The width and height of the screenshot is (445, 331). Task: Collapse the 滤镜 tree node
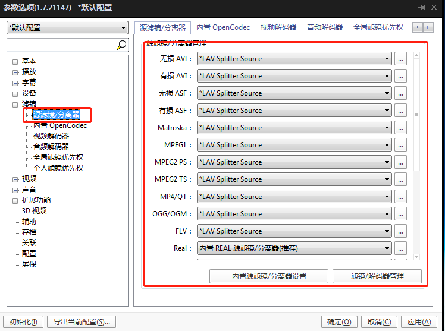[15, 104]
